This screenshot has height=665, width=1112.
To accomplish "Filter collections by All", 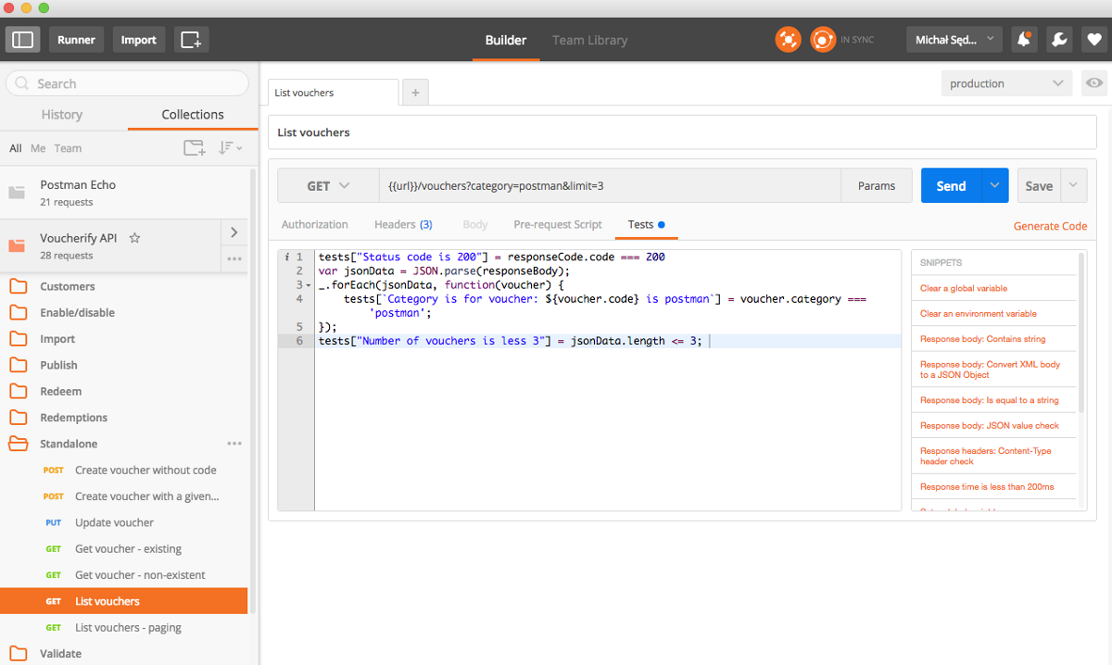I will point(16,148).
